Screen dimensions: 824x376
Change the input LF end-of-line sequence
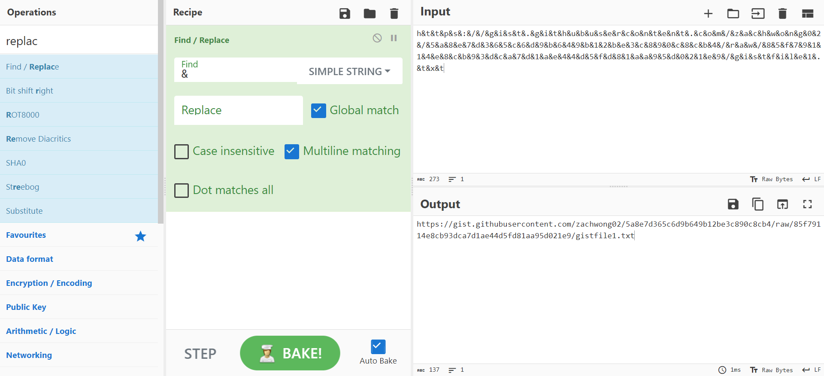811,179
